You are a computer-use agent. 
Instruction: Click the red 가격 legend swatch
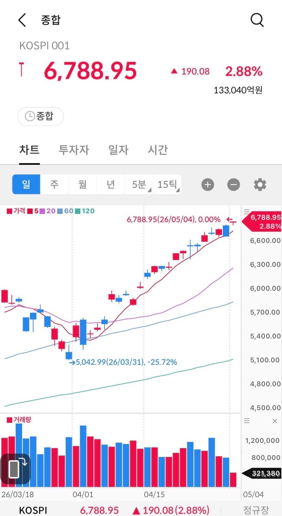pos(10,211)
